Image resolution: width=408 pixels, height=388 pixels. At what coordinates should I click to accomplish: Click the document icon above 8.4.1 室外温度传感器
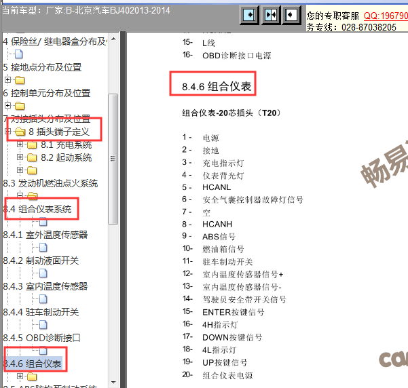click(43, 222)
